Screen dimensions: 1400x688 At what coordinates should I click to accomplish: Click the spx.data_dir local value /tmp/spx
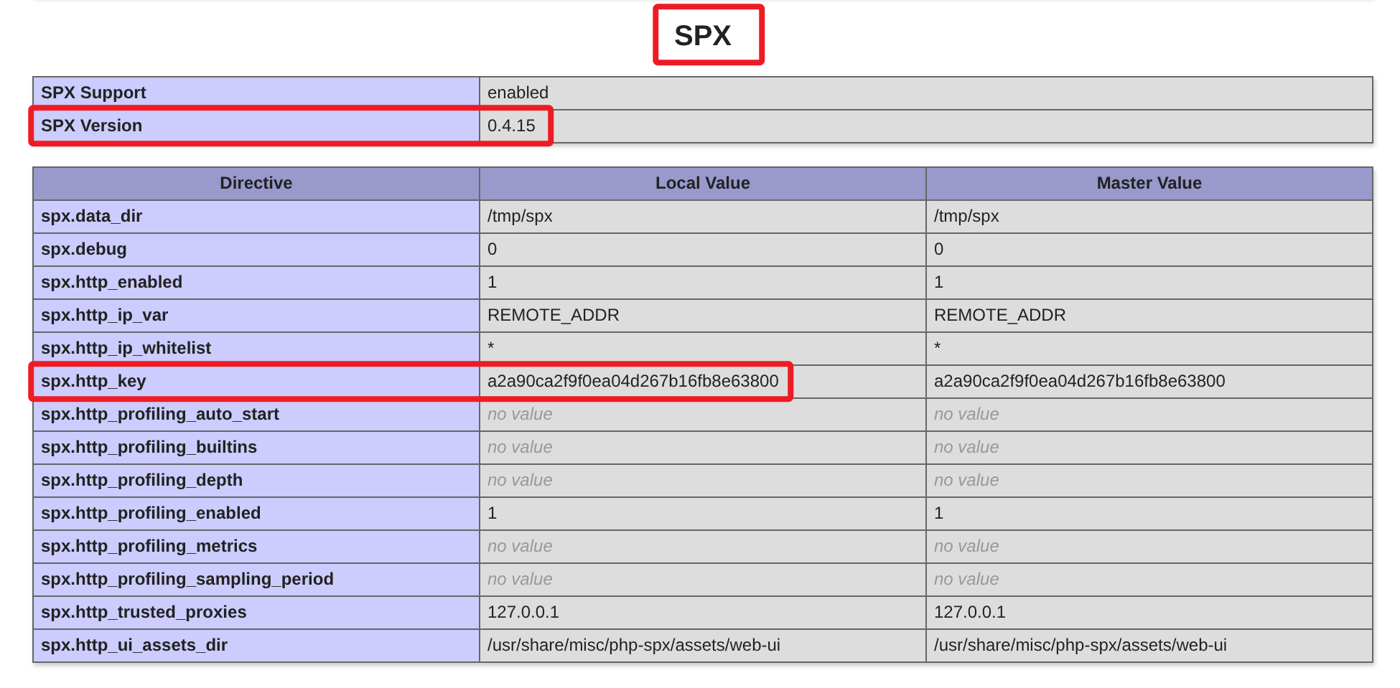(520, 216)
